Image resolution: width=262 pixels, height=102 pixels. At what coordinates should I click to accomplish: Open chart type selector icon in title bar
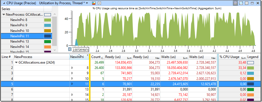click(x=94, y=3)
